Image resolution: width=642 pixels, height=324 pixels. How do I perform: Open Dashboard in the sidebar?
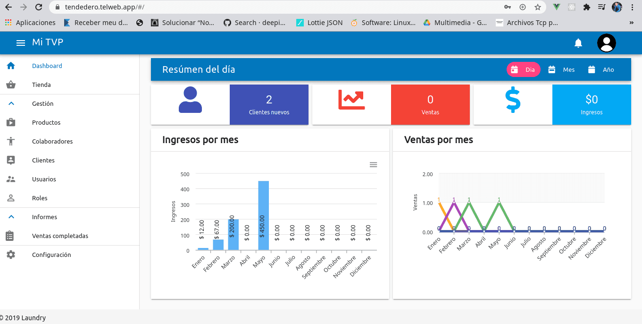(70, 66)
